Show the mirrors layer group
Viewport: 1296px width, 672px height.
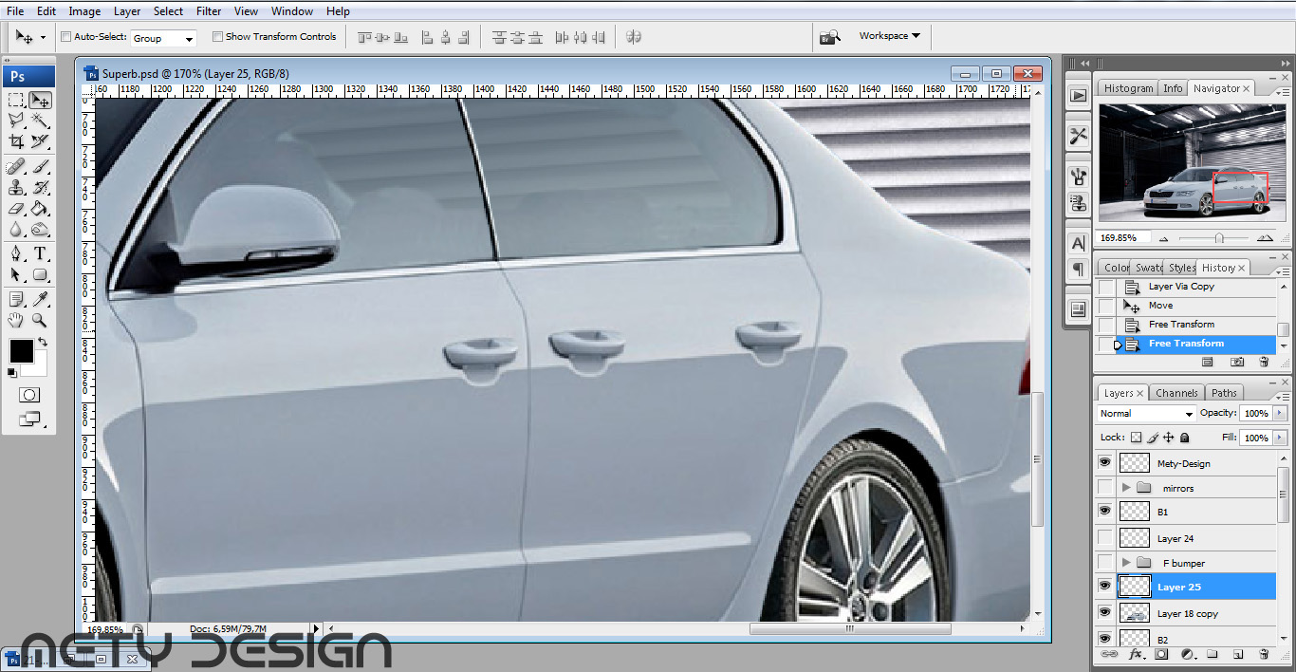[x=1104, y=487]
